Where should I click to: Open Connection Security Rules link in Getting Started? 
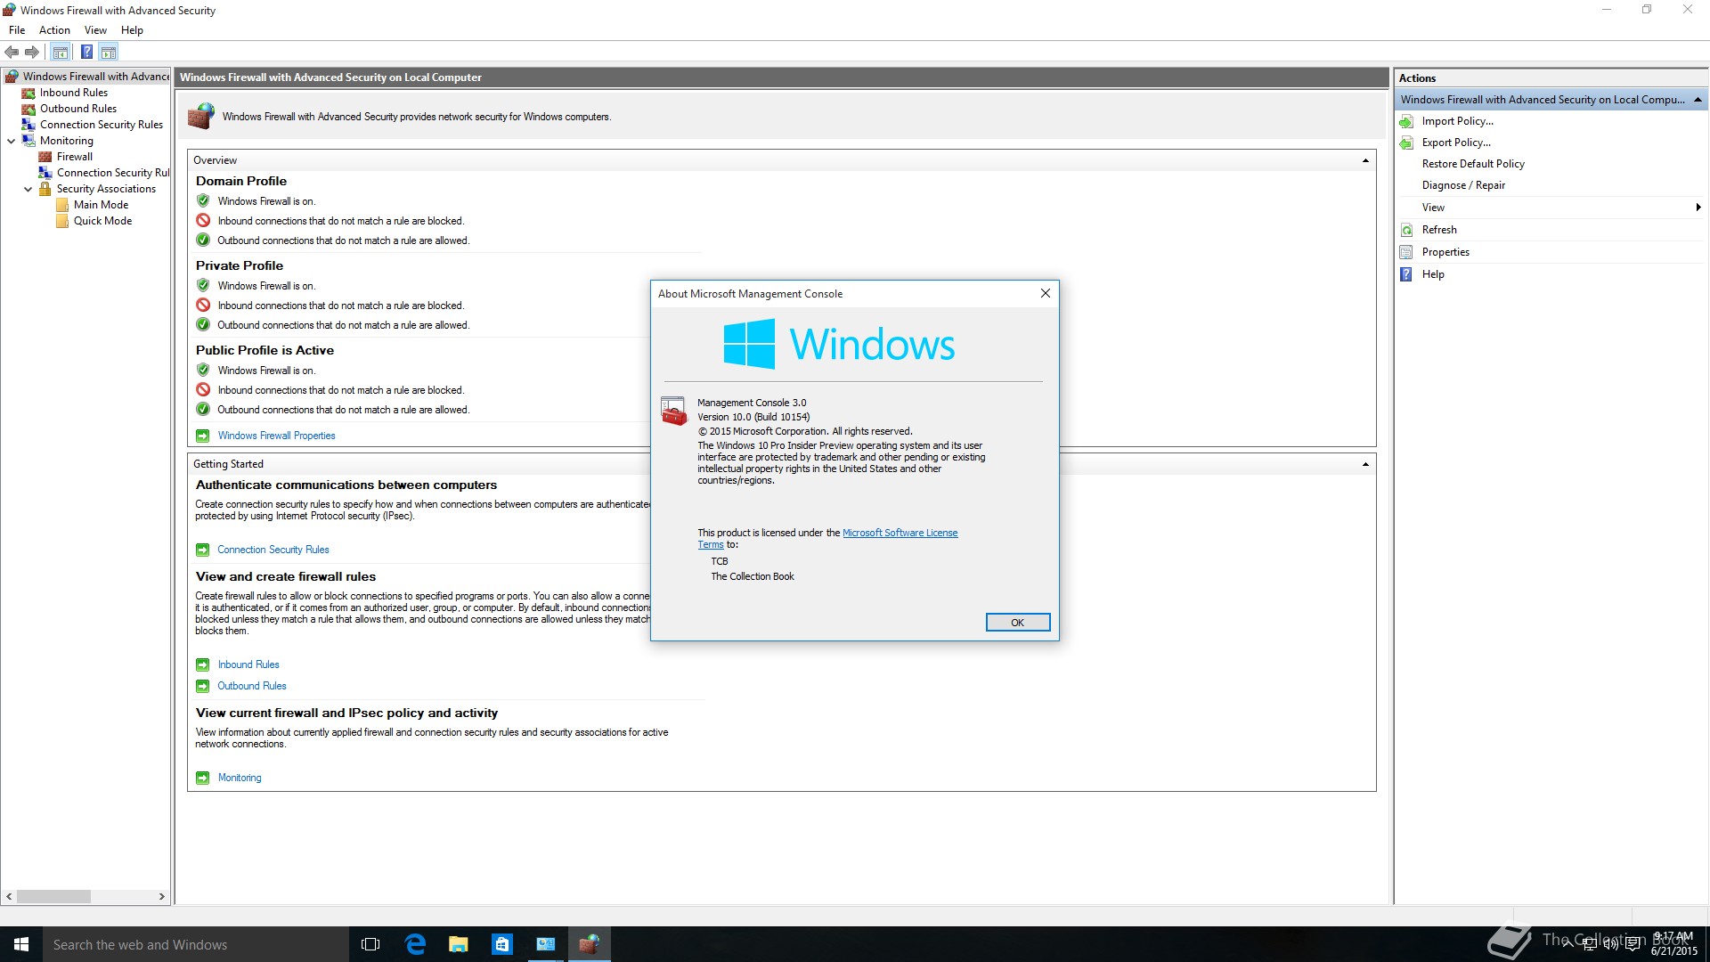273,550
